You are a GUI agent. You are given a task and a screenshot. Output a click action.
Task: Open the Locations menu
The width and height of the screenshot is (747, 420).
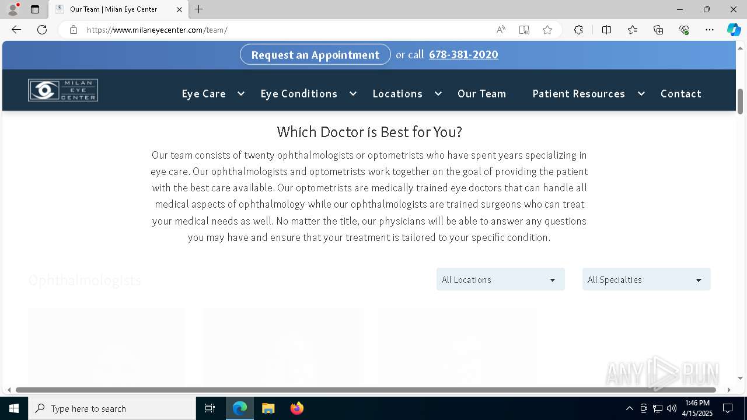[397, 93]
